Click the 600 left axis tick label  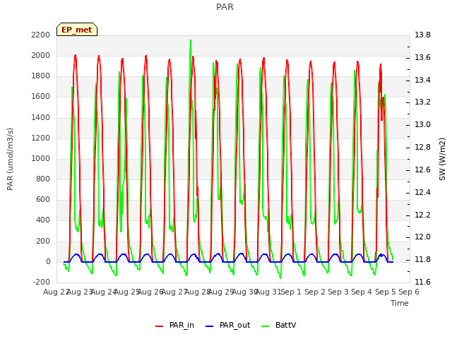pyautogui.click(x=43, y=199)
